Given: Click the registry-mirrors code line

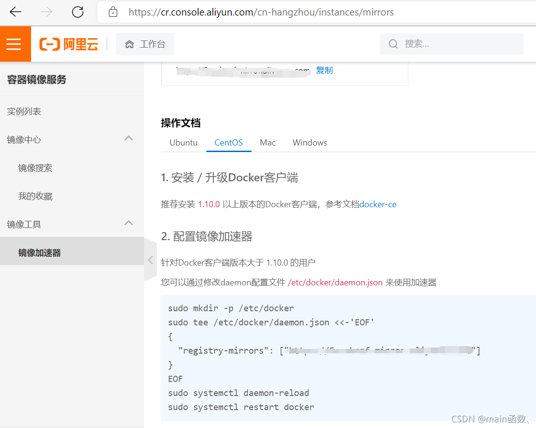Looking at the screenshot, I should click(329, 350).
